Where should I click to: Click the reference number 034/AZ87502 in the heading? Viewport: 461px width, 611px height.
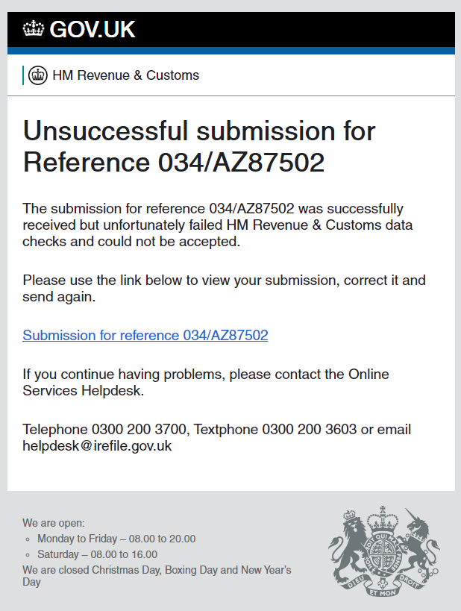pyautogui.click(x=241, y=162)
